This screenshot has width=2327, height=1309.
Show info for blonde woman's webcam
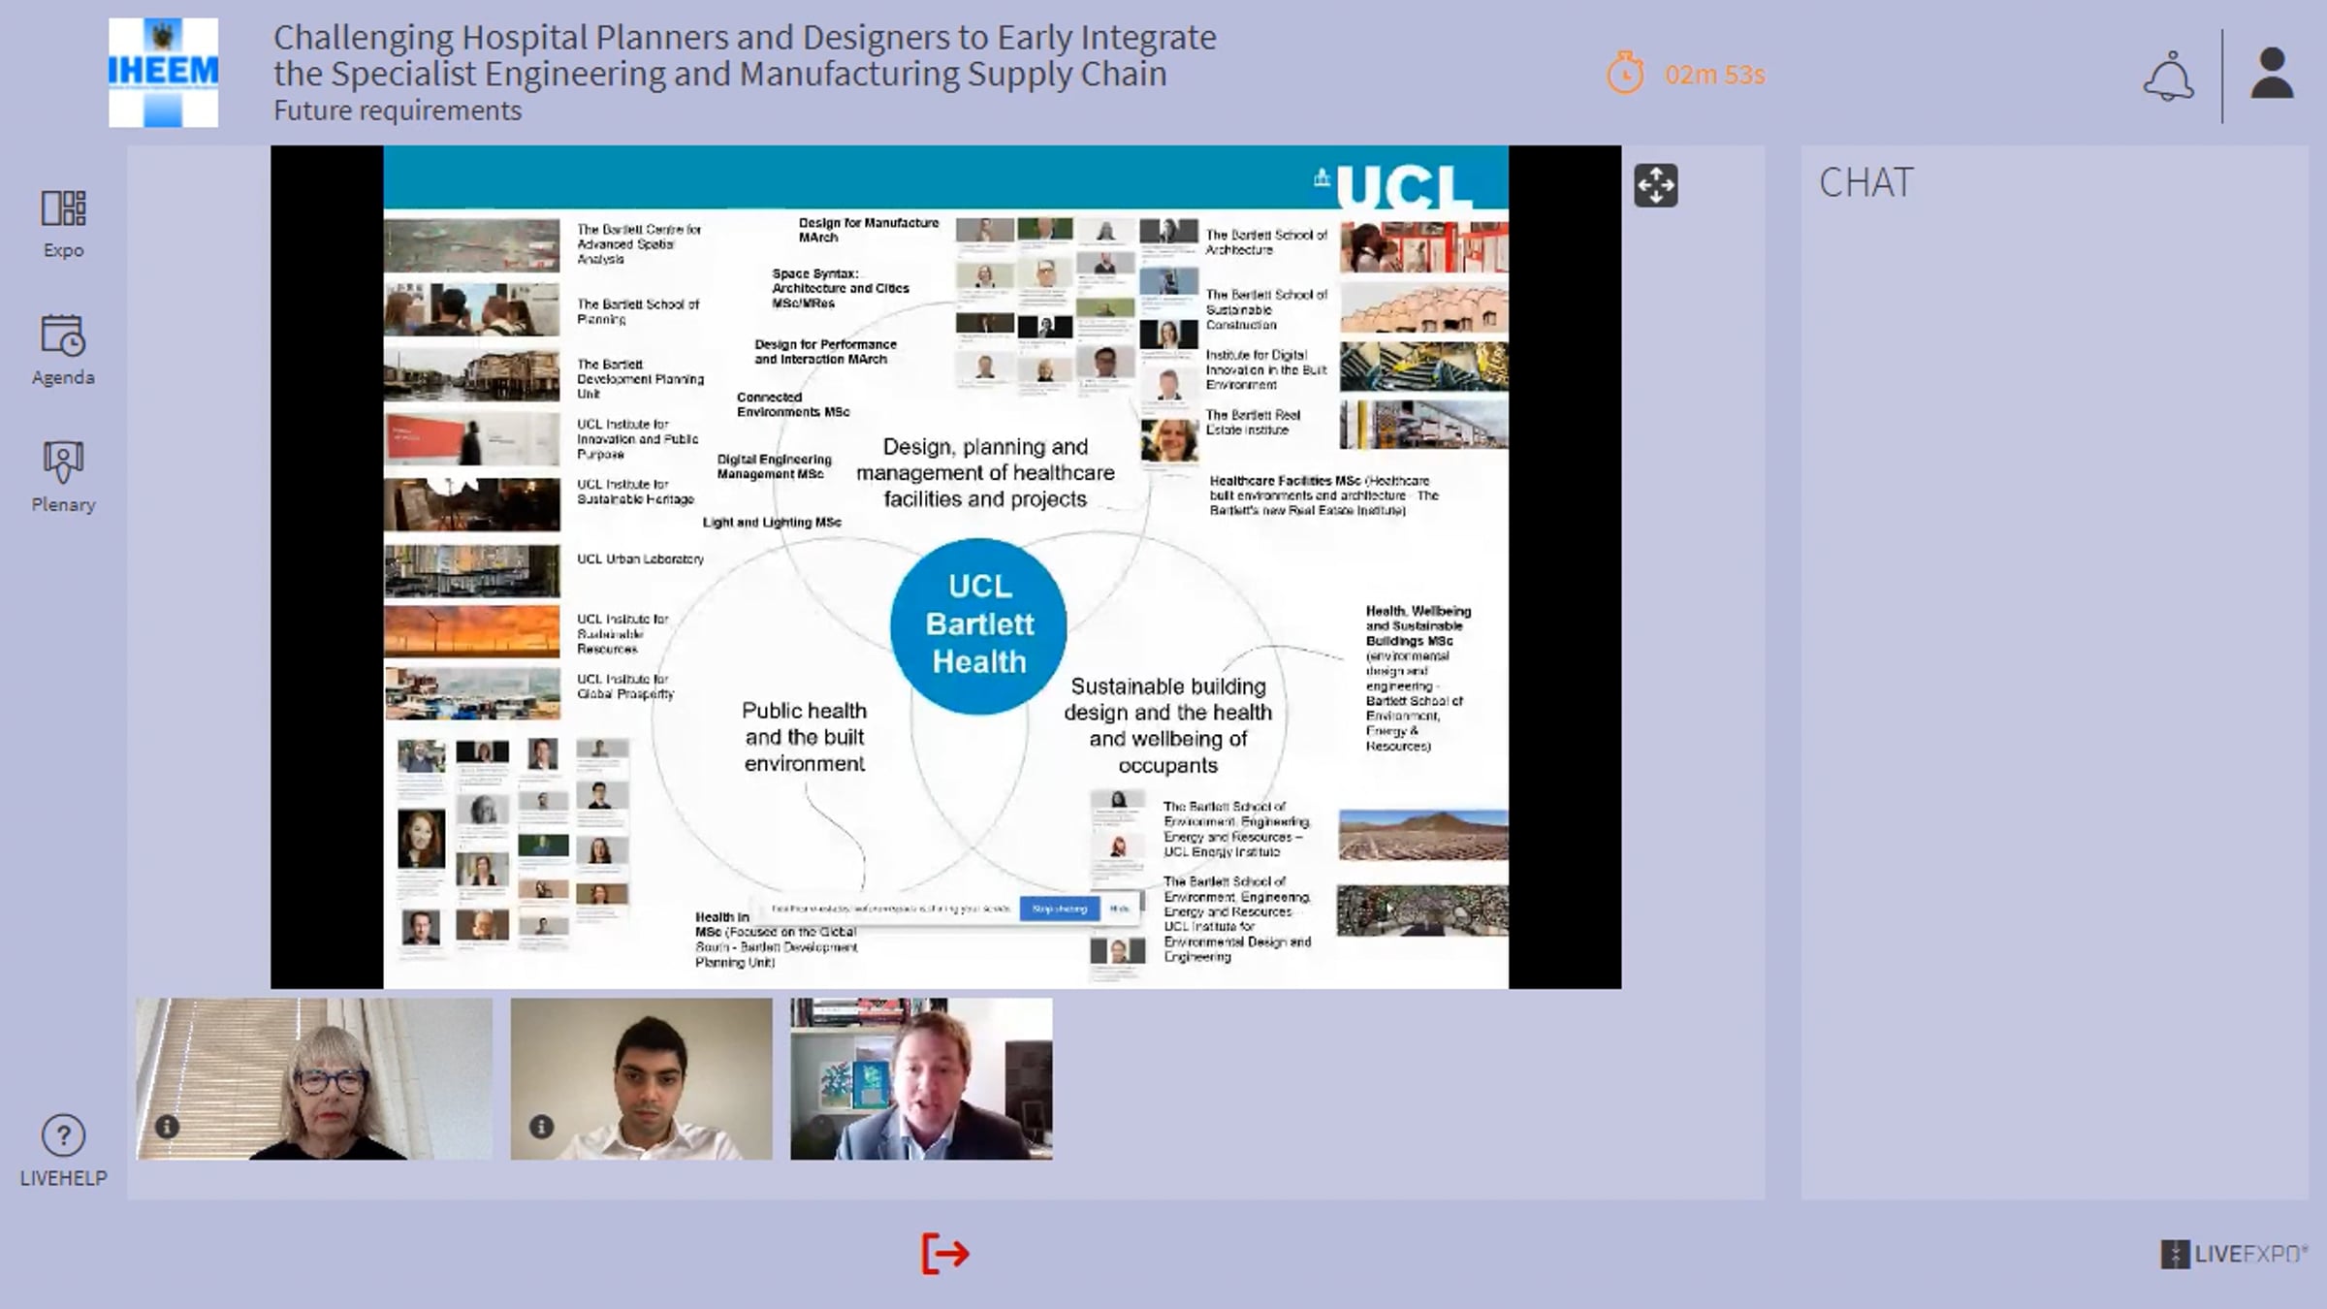167,1127
